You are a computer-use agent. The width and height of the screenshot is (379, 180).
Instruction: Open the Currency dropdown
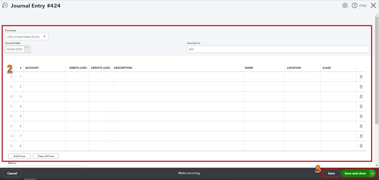point(27,37)
